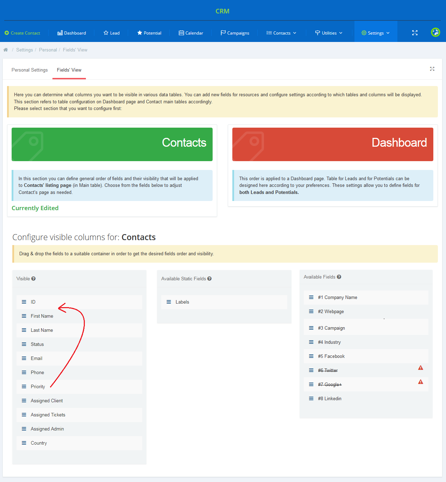
Task: Click the "Create Contact" link text
Action: (x=25, y=33)
